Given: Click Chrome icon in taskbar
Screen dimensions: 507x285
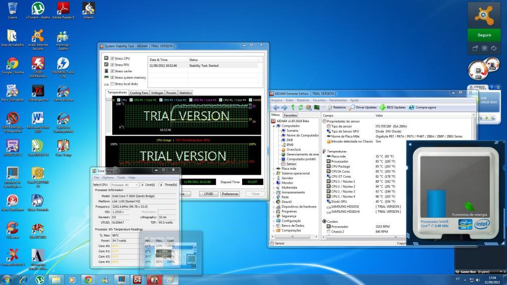Looking at the screenshot, I should 88,280.
